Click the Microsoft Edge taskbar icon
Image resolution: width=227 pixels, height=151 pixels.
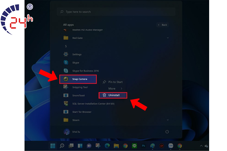[x=107, y=146]
